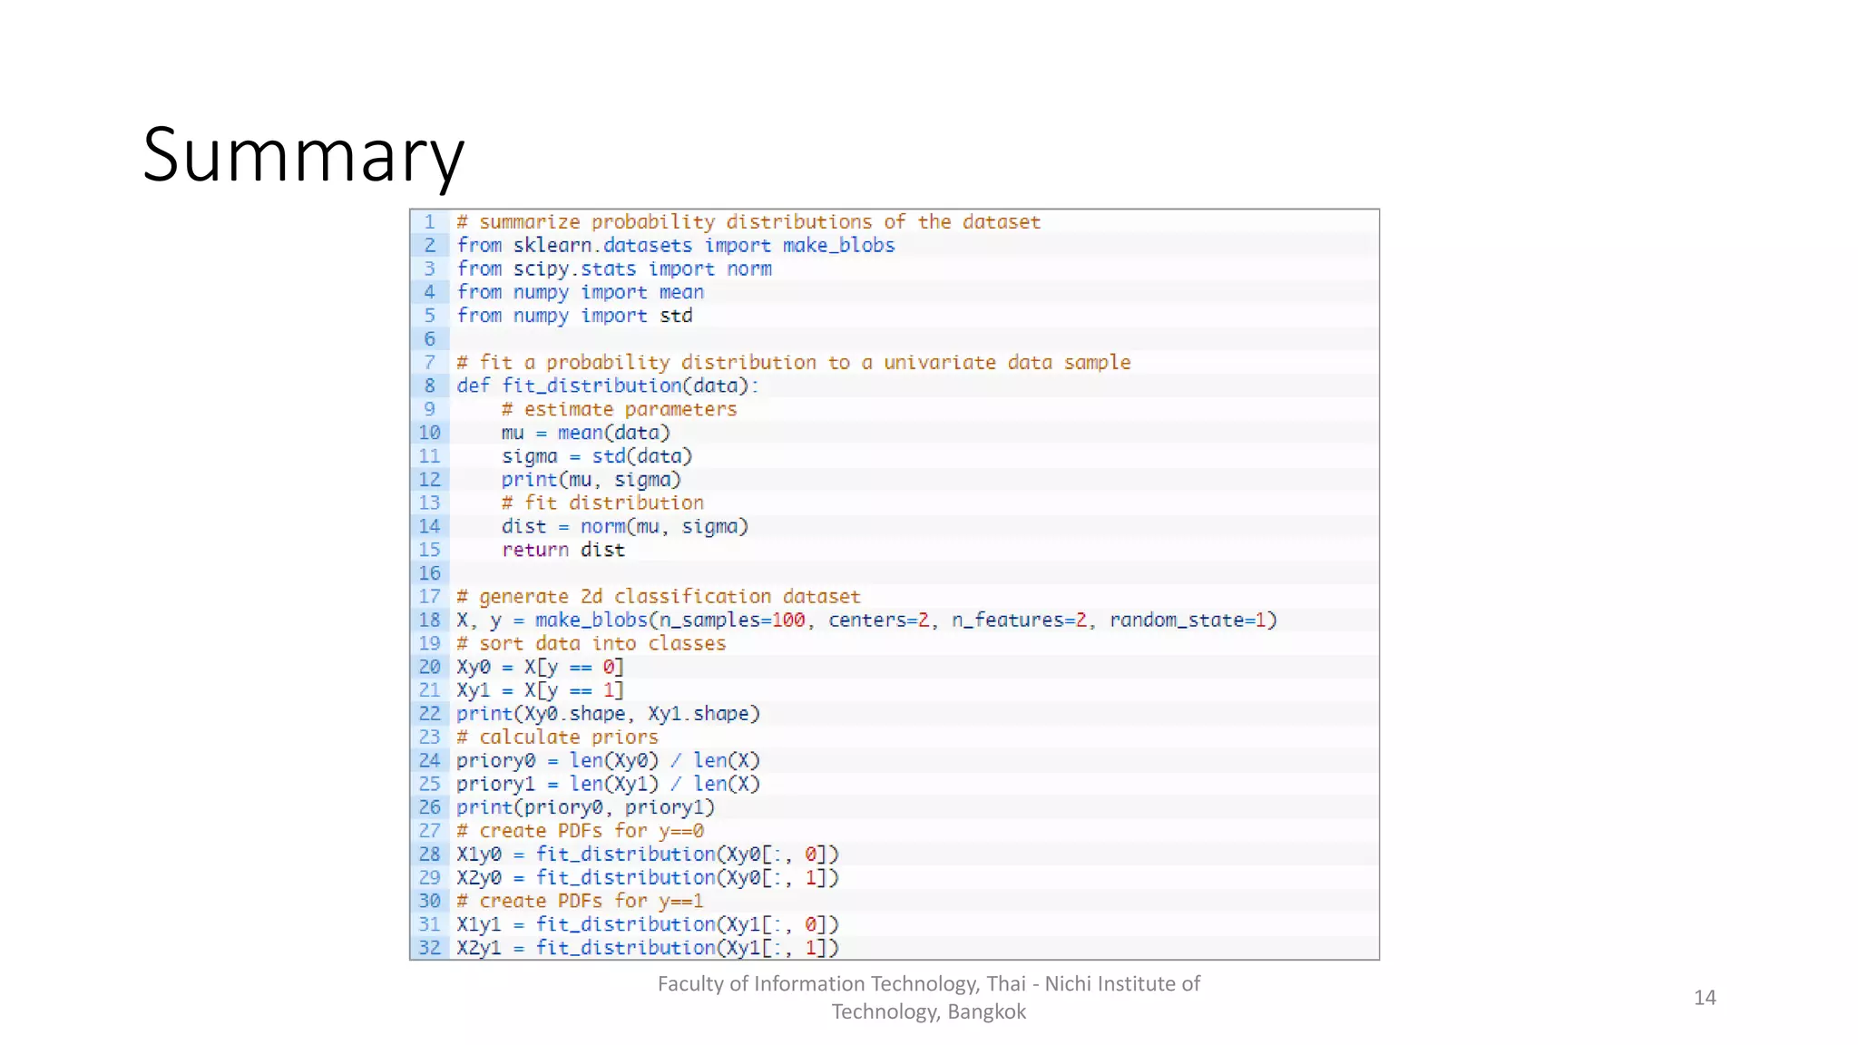Screen dimensions: 1858x1045
Task: Click the line 'print(mu, sigma)'
Action: coord(591,480)
